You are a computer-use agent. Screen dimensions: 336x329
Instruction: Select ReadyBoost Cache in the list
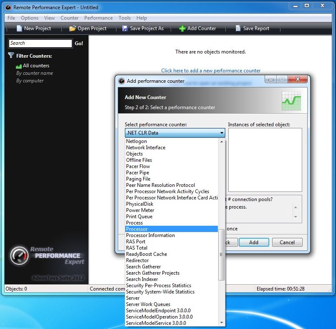[x=172, y=254]
